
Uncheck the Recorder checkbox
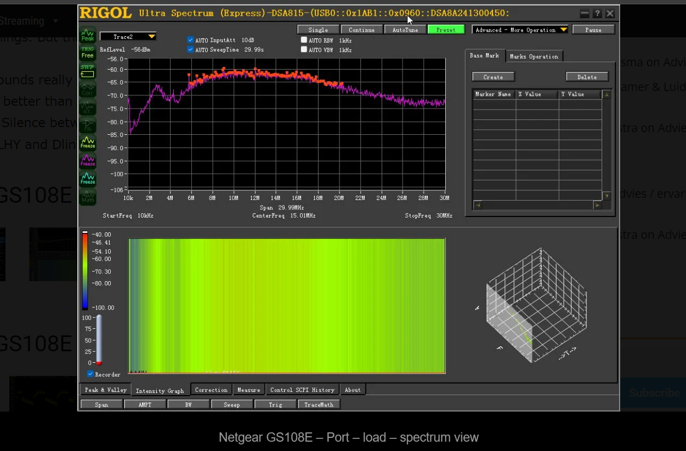pyautogui.click(x=90, y=374)
